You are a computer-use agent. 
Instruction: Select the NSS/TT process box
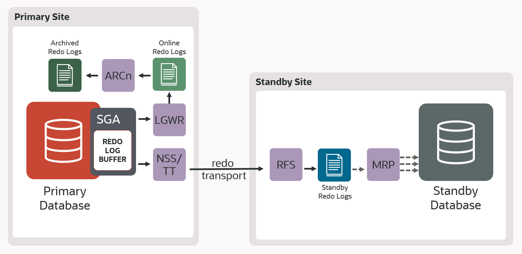click(169, 165)
